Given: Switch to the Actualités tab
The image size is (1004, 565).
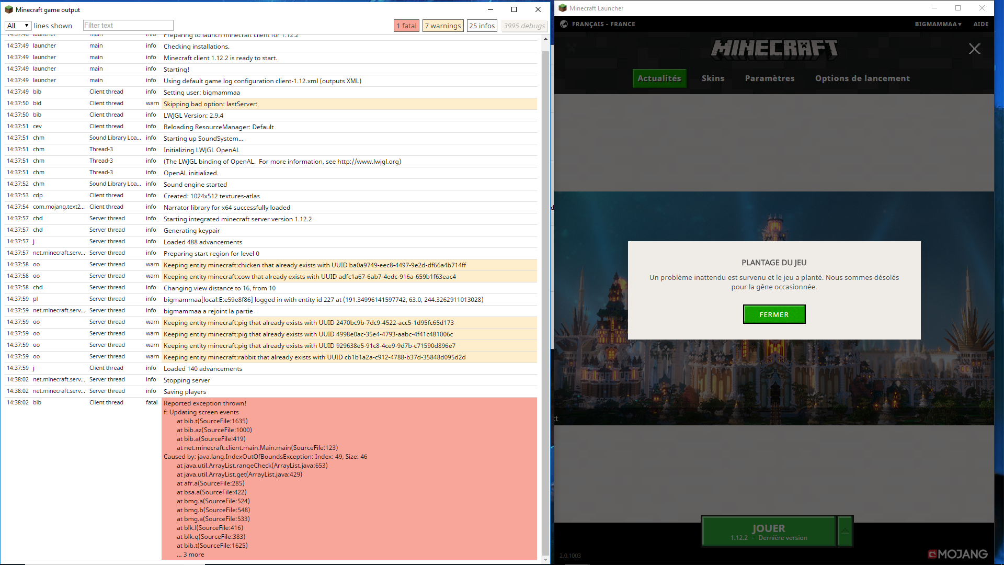Looking at the screenshot, I should (x=659, y=78).
